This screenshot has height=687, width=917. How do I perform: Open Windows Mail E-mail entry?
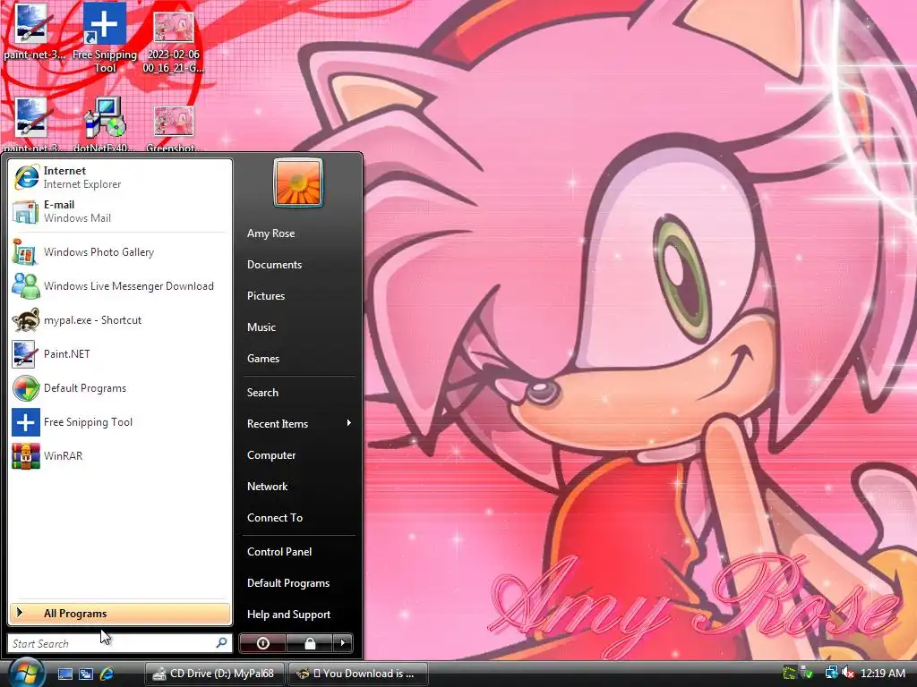click(x=120, y=211)
